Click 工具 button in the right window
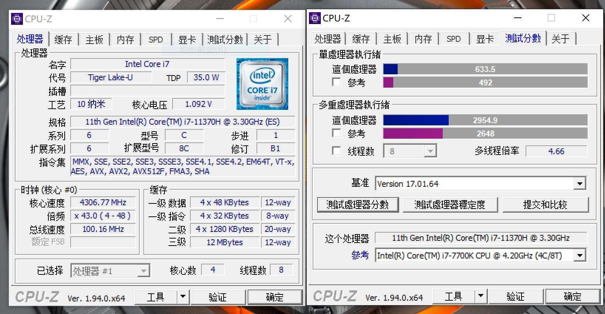This screenshot has width=605, height=314. point(454,296)
